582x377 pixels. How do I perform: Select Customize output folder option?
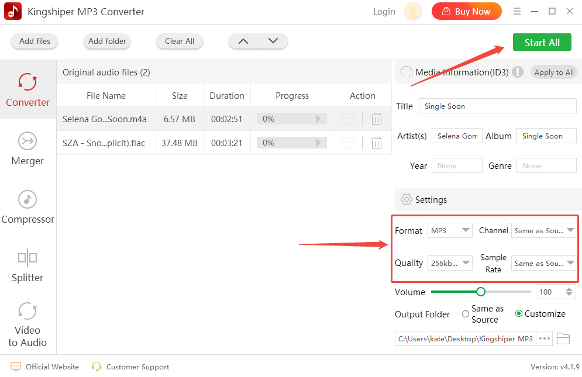(519, 313)
